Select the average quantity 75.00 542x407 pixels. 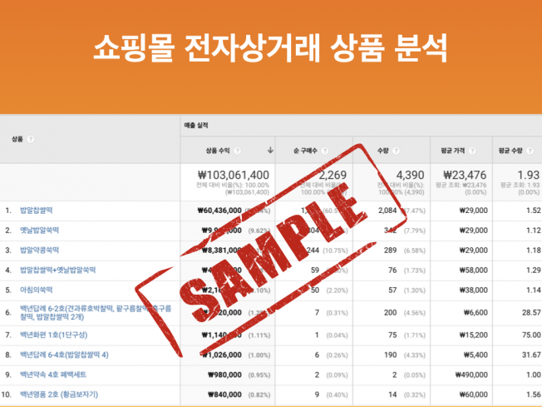[x=531, y=335]
